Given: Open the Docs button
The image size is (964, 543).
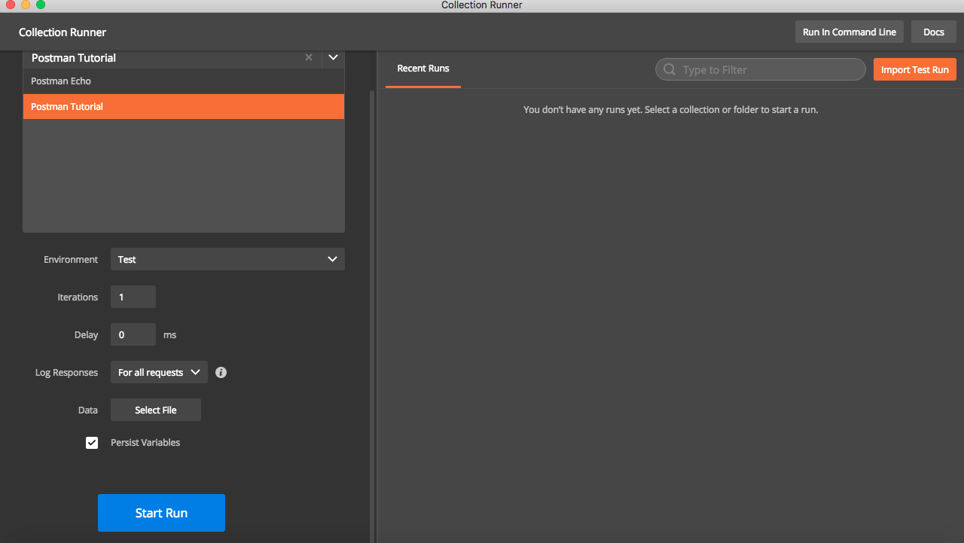Looking at the screenshot, I should click(x=933, y=32).
